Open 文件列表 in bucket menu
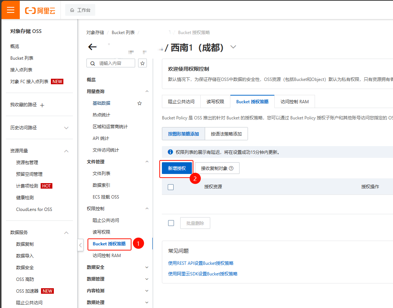 pos(101,174)
